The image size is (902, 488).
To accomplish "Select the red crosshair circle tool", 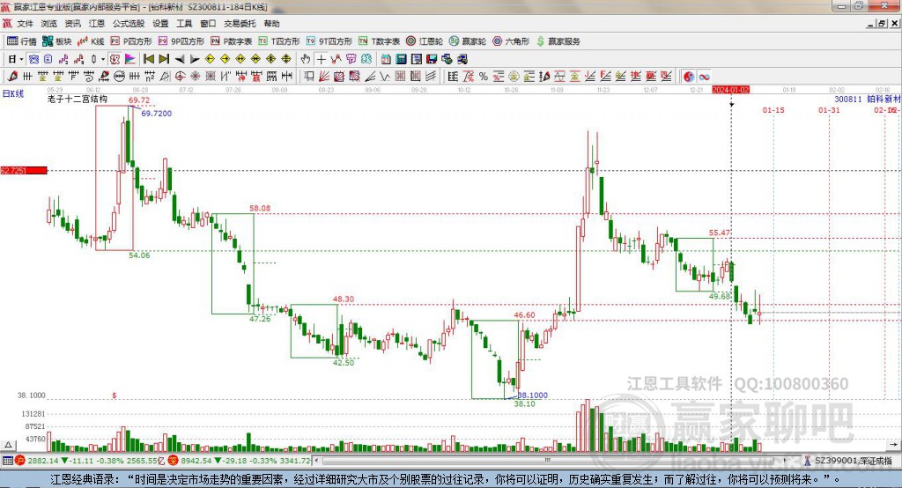I will click(180, 77).
